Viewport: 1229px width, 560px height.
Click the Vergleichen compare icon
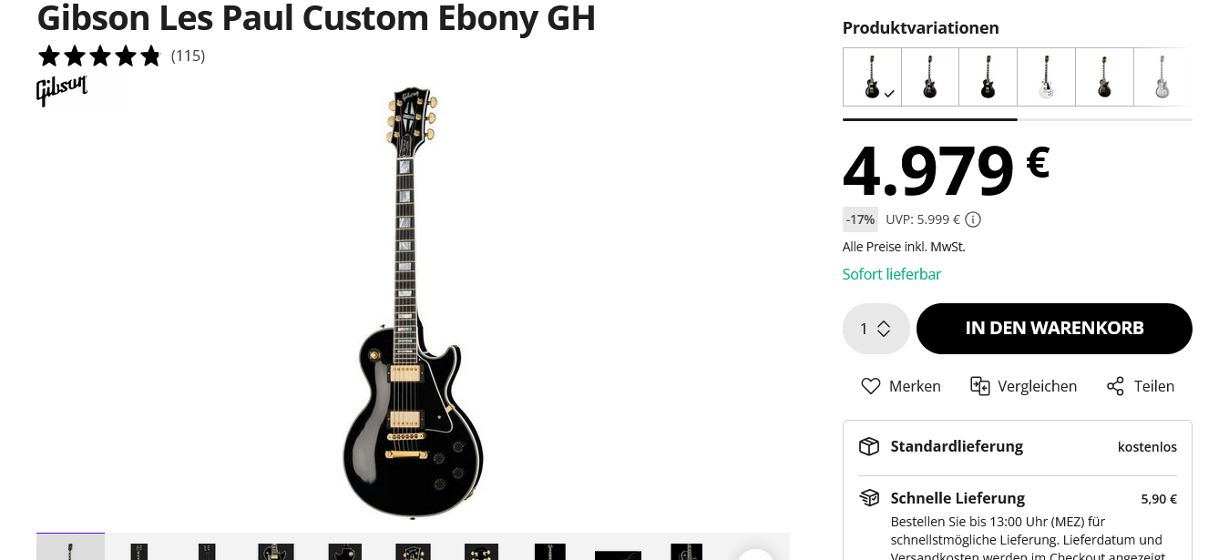tap(979, 386)
